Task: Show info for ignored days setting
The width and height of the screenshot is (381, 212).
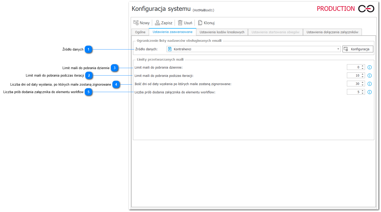Action: click(x=370, y=84)
